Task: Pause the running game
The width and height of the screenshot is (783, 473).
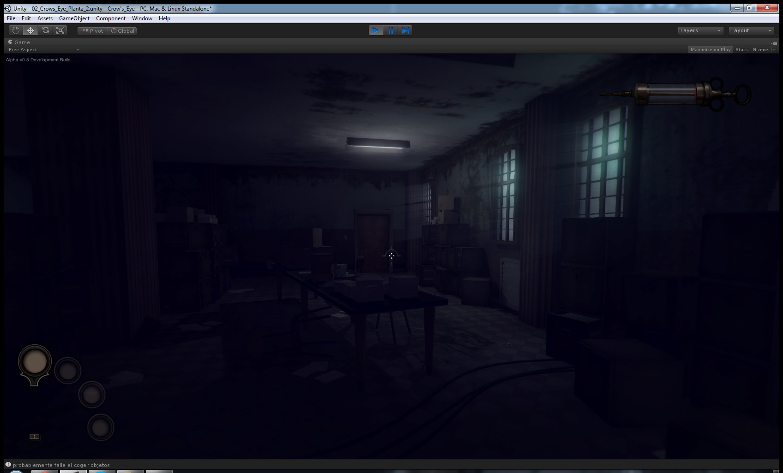Action: point(391,30)
